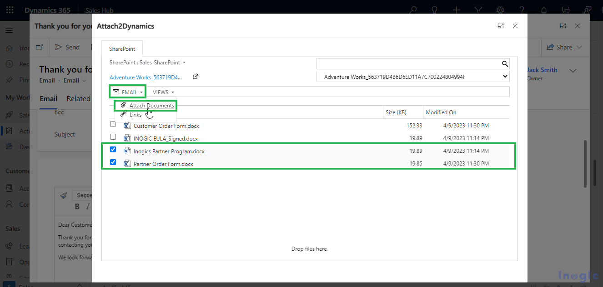The width and height of the screenshot is (603, 287).
Task: Click the Word icon for Customer Order Form.docx
Action: click(127, 126)
